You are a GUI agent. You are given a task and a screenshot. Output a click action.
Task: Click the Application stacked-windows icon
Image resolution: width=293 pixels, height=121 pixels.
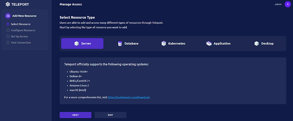coord(209,44)
